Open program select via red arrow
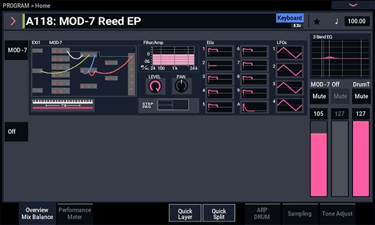The width and height of the screenshot is (375, 225). point(13,21)
